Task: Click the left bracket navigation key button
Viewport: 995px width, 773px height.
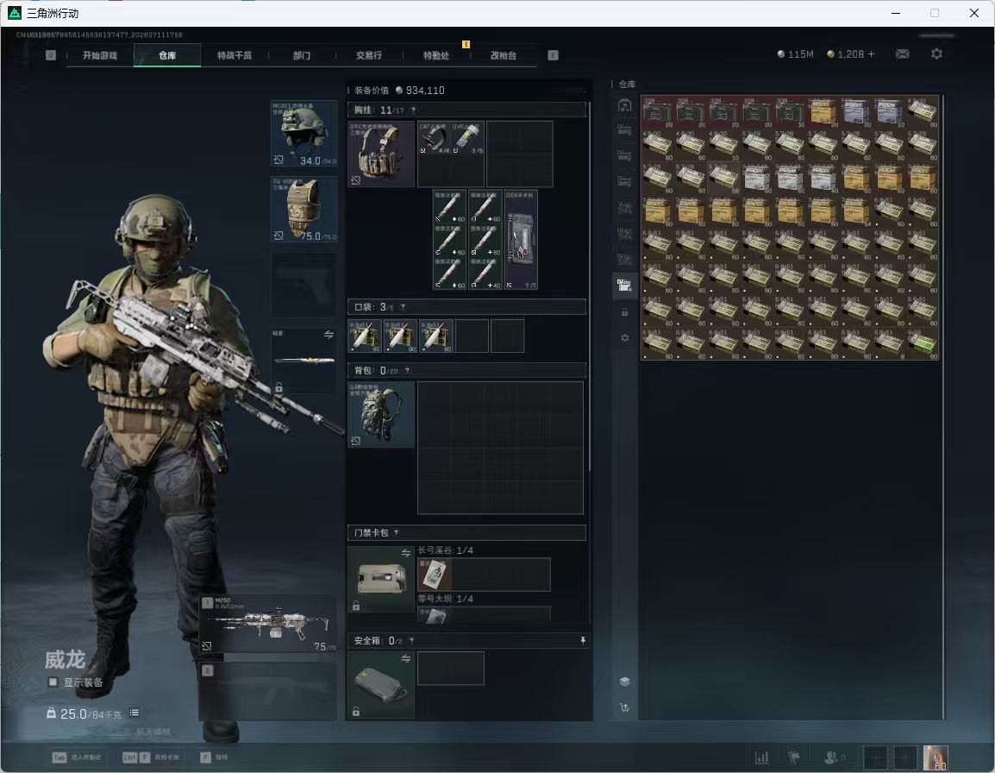Action: coord(51,55)
